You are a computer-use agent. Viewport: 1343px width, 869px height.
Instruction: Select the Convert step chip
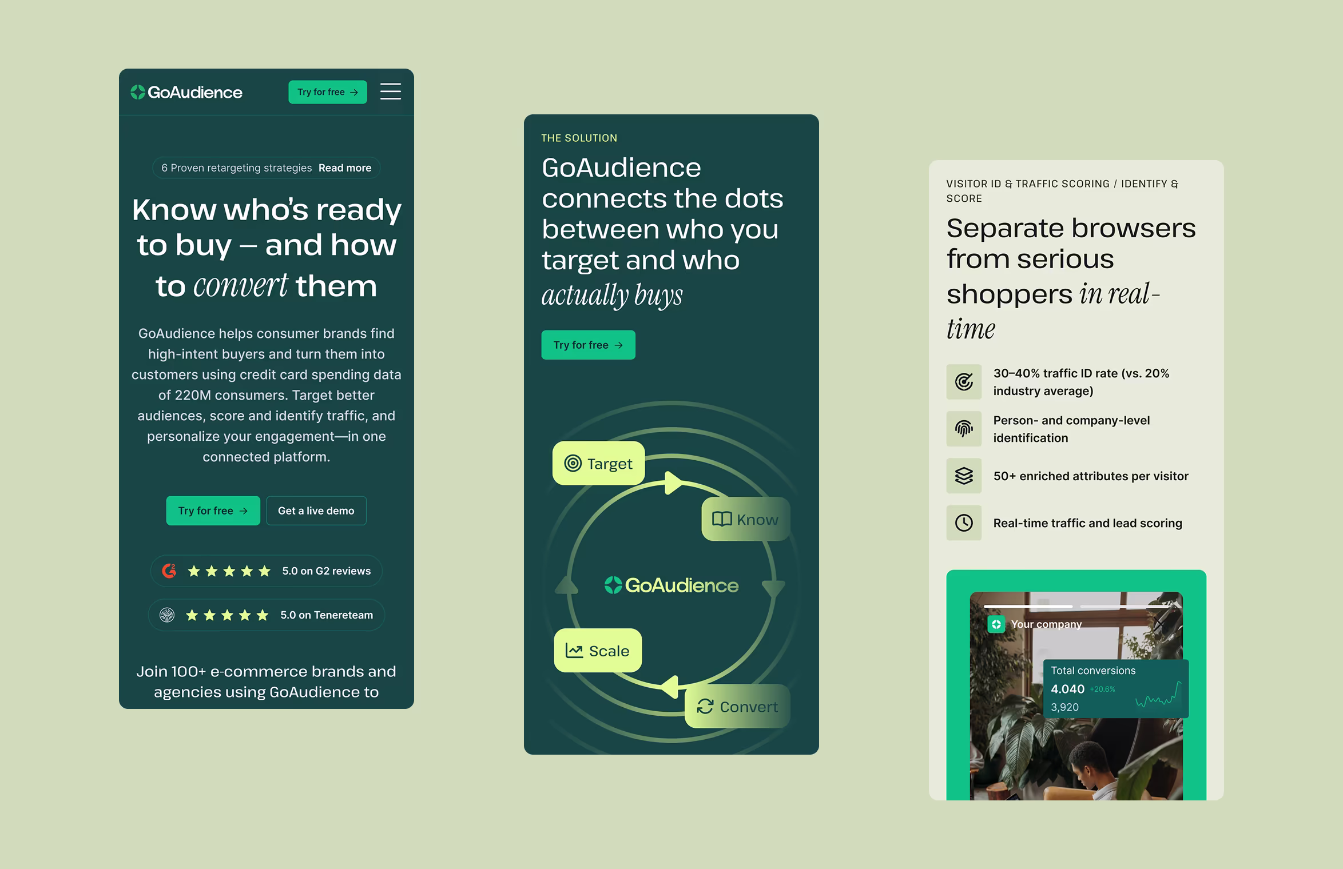coord(737,707)
